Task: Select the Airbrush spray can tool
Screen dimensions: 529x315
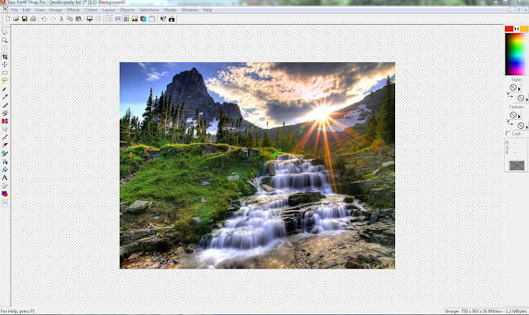Action: click(5, 162)
